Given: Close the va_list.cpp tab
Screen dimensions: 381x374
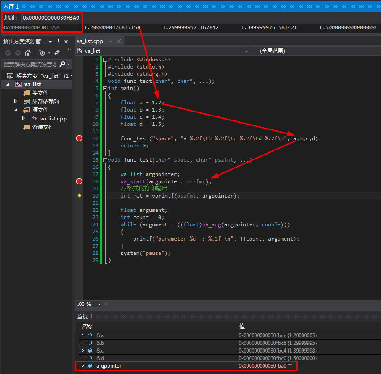Looking at the screenshot, I should point(119,41).
